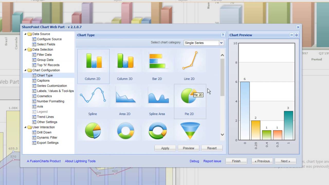329x185 pixels.
Task: Go to Series Customization
Action: 52,86
